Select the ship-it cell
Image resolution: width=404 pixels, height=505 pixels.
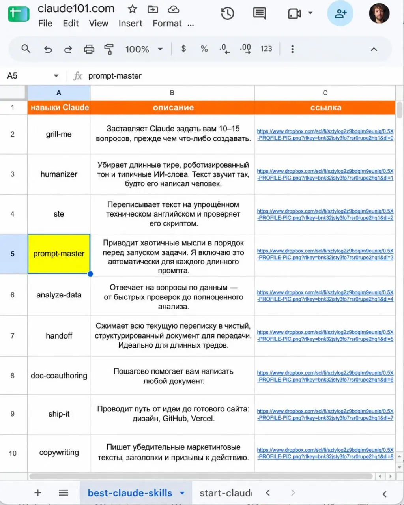pyautogui.click(x=59, y=414)
